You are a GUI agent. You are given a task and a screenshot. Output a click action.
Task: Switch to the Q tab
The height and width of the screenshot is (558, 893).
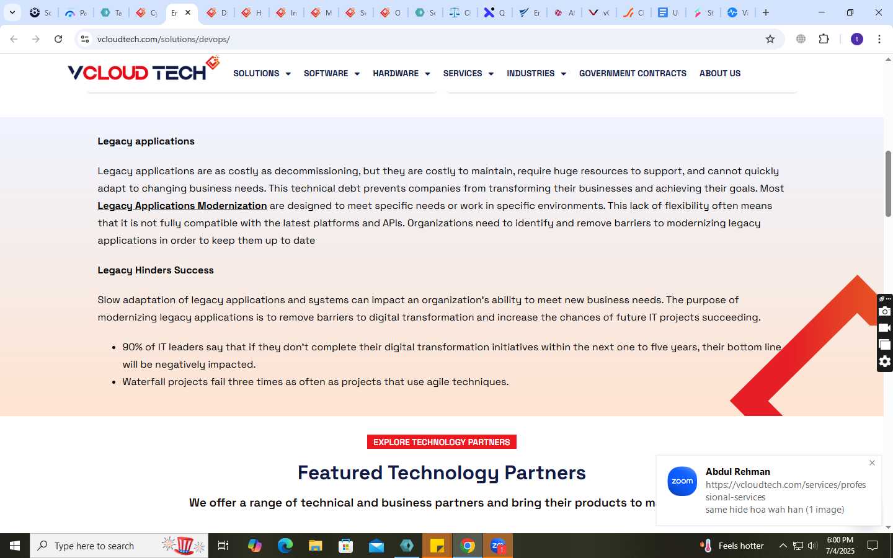click(495, 12)
